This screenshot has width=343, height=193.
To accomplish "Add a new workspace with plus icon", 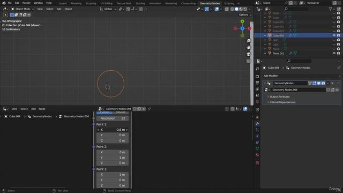I will [238, 4].
